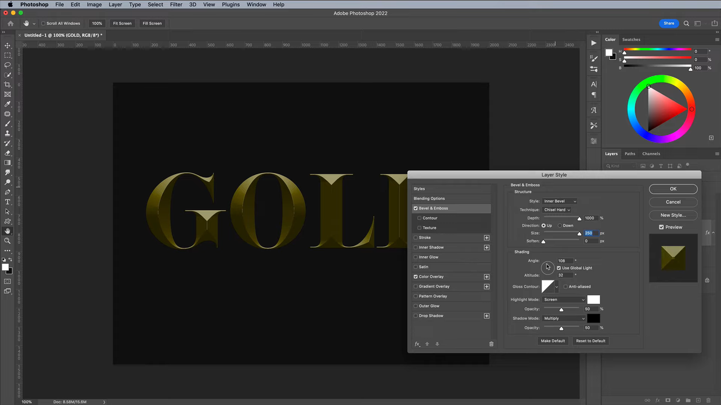Click the fx icon in Layer Style dialog
Screen dimensions: 721x405
pyautogui.click(x=417, y=344)
